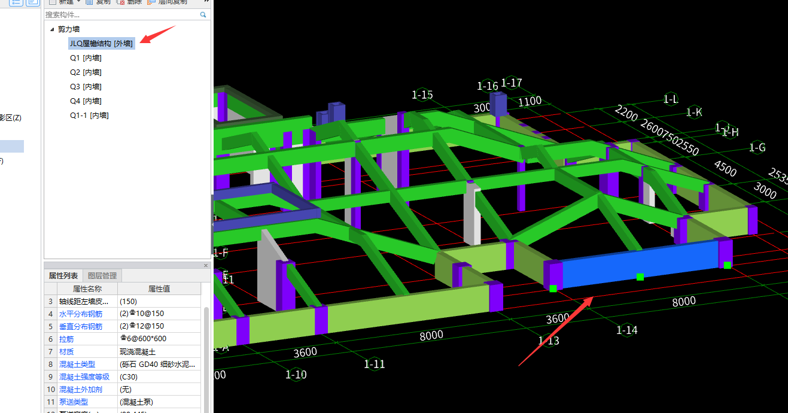Click the 层间复制 floor copy icon

click(150, 2)
